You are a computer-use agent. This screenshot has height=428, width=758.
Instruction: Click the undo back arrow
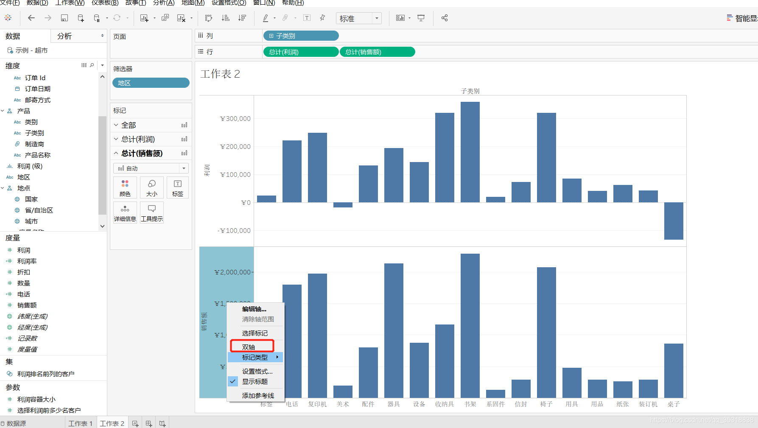pyautogui.click(x=31, y=18)
